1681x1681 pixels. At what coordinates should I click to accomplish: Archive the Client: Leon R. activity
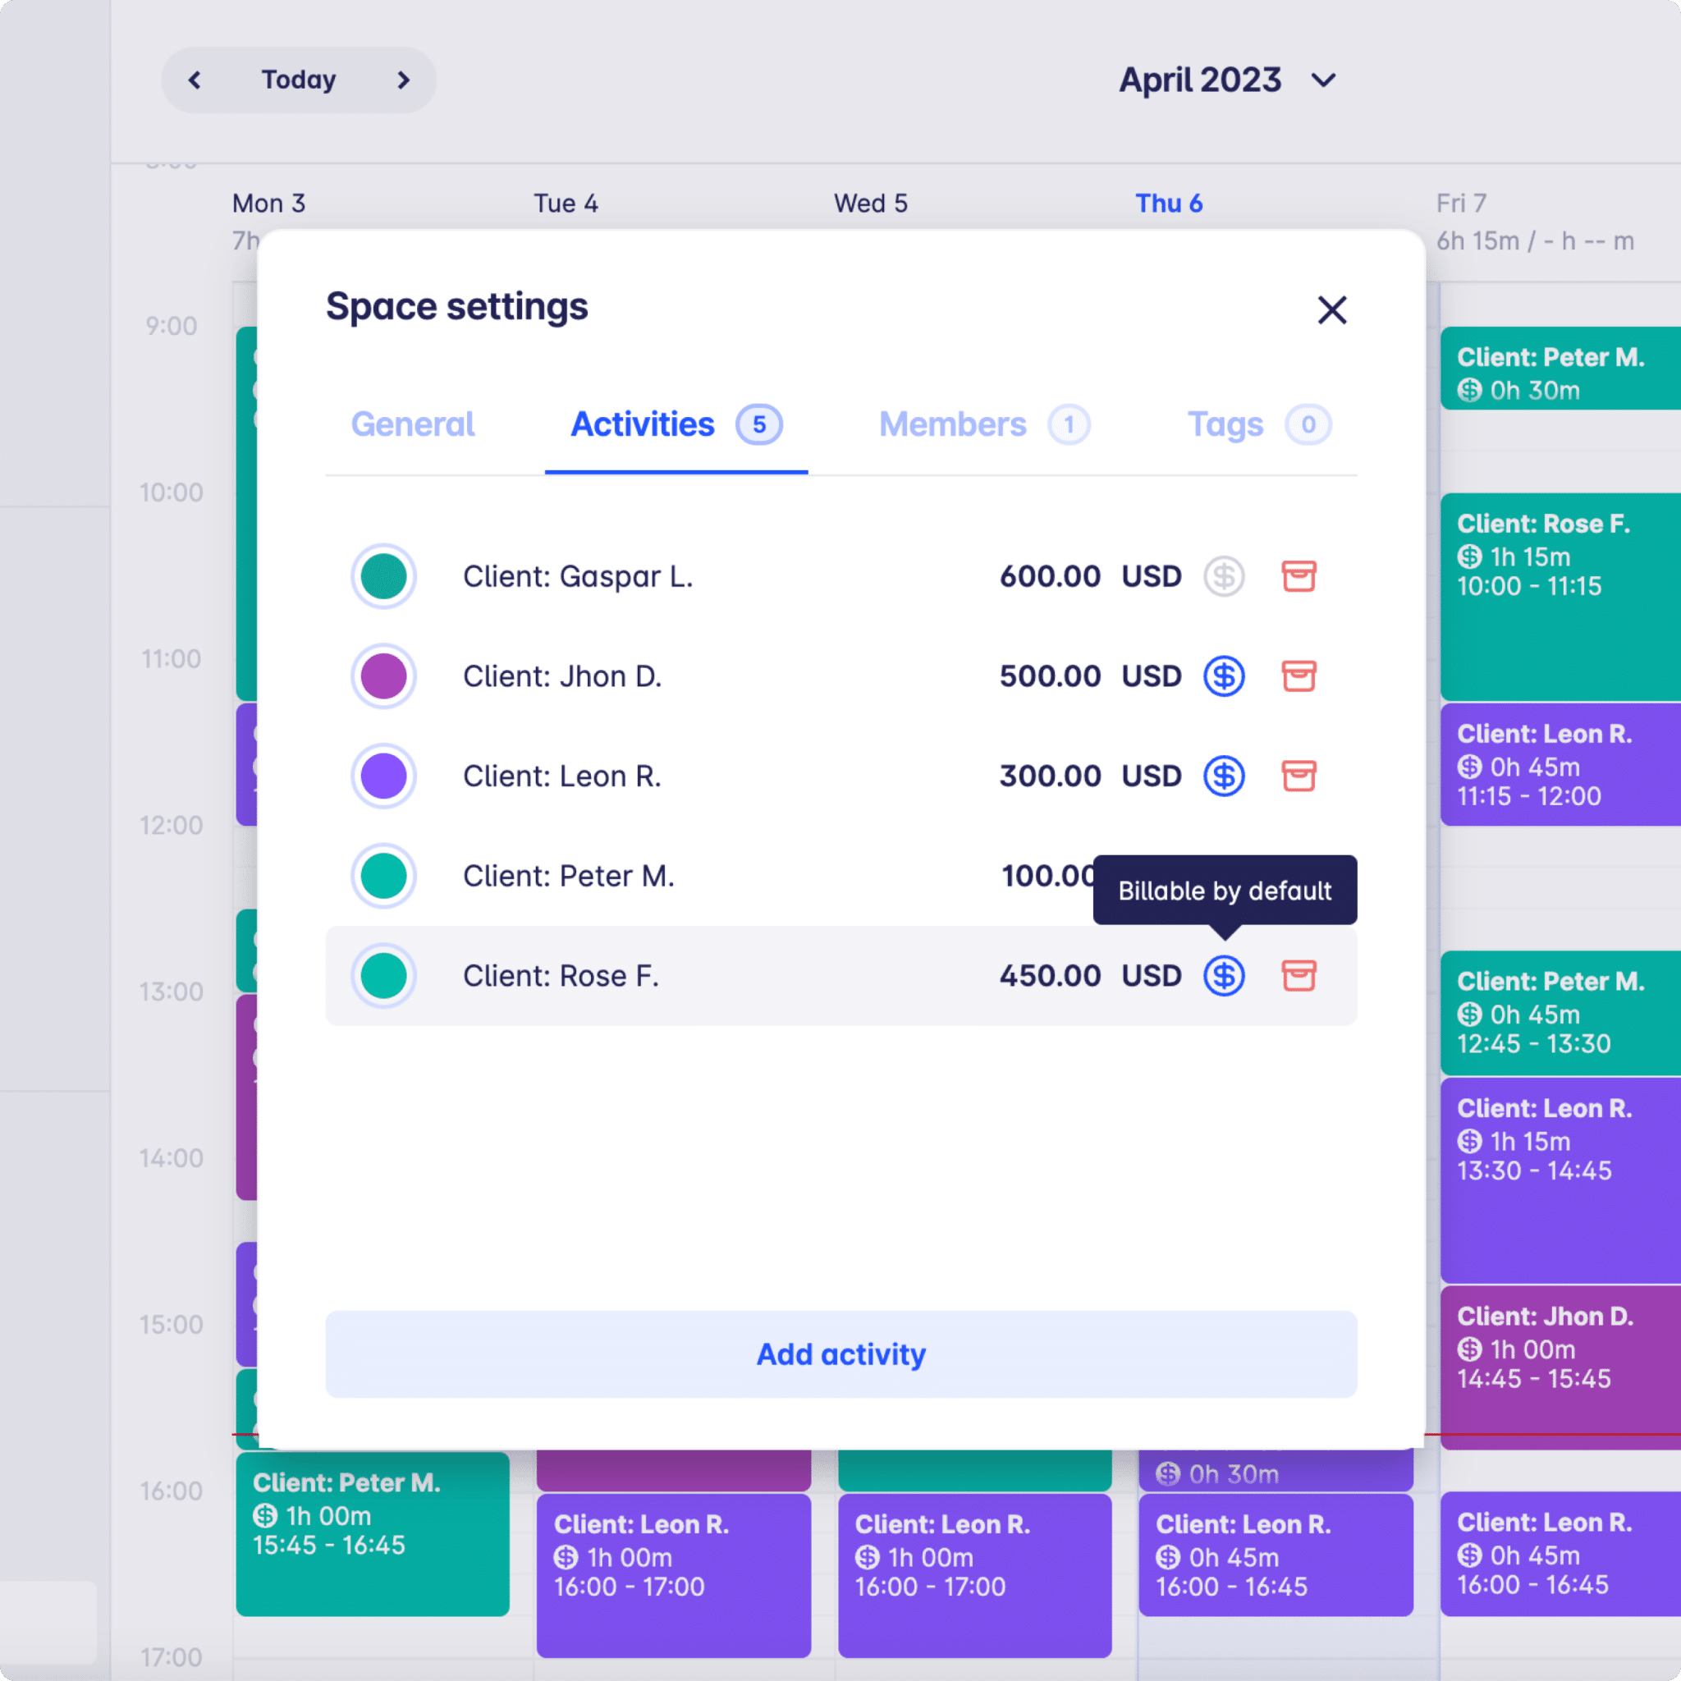1299,775
